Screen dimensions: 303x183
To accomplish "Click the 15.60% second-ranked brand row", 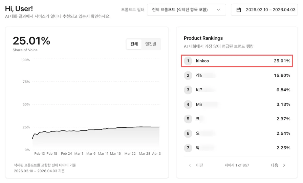I will (237, 75).
